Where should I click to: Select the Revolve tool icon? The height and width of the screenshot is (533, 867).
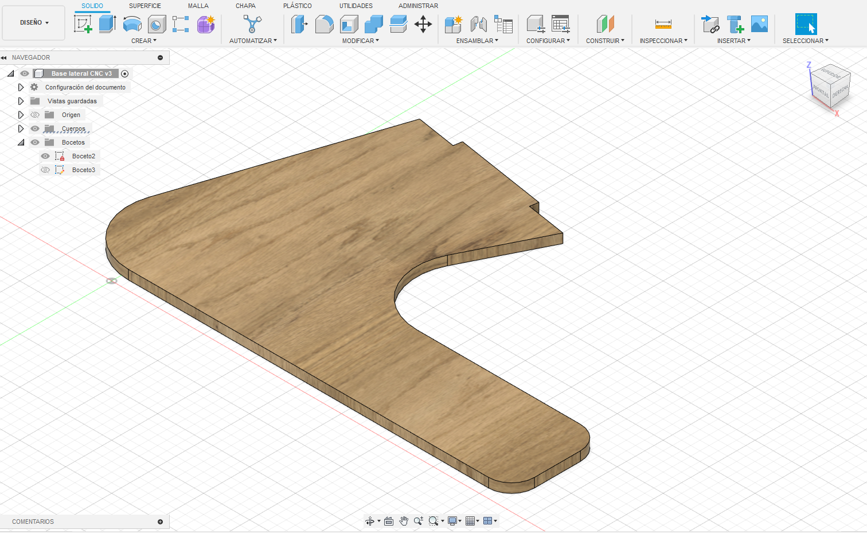[x=132, y=24]
